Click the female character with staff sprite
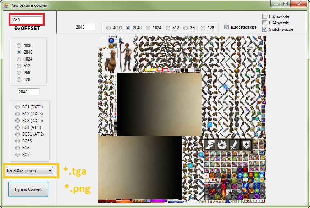310x208 pixels. point(126,54)
